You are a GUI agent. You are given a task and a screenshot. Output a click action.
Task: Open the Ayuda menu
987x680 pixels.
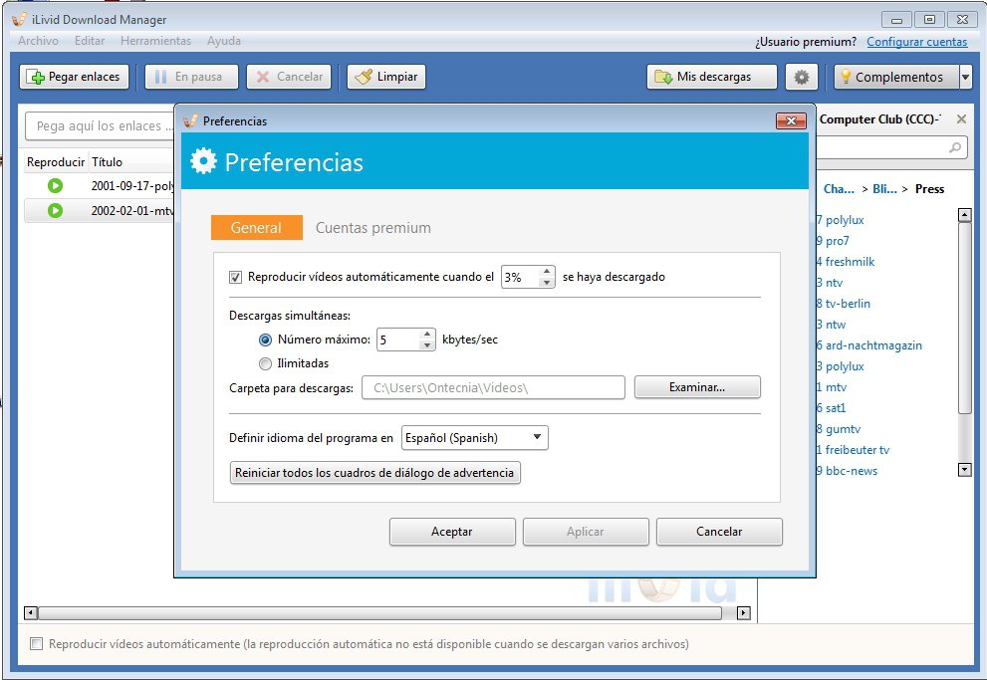tap(224, 41)
